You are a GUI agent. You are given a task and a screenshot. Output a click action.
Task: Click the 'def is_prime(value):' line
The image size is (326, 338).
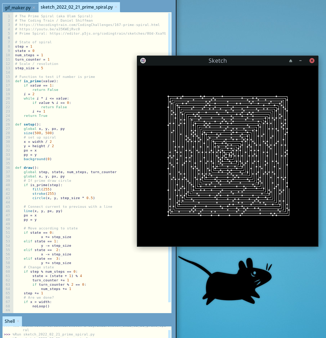click(x=36, y=81)
